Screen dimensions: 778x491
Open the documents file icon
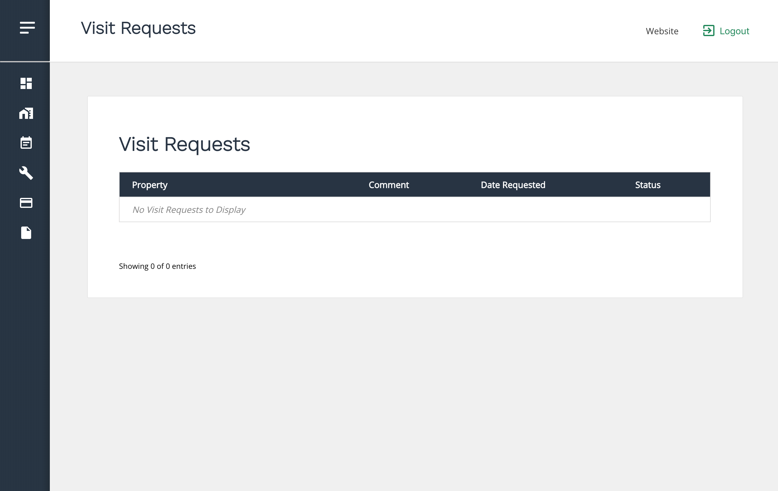point(26,233)
